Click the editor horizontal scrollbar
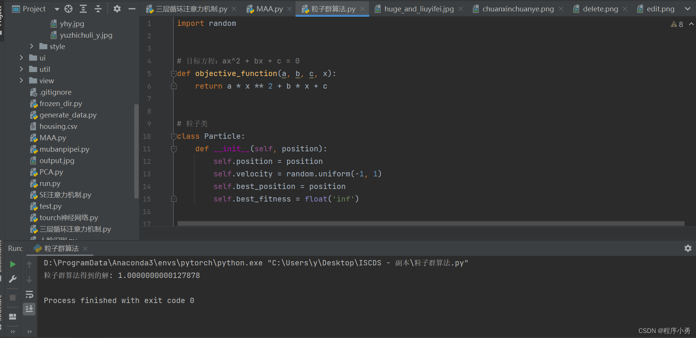The width and height of the screenshot is (696, 338). [431, 224]
